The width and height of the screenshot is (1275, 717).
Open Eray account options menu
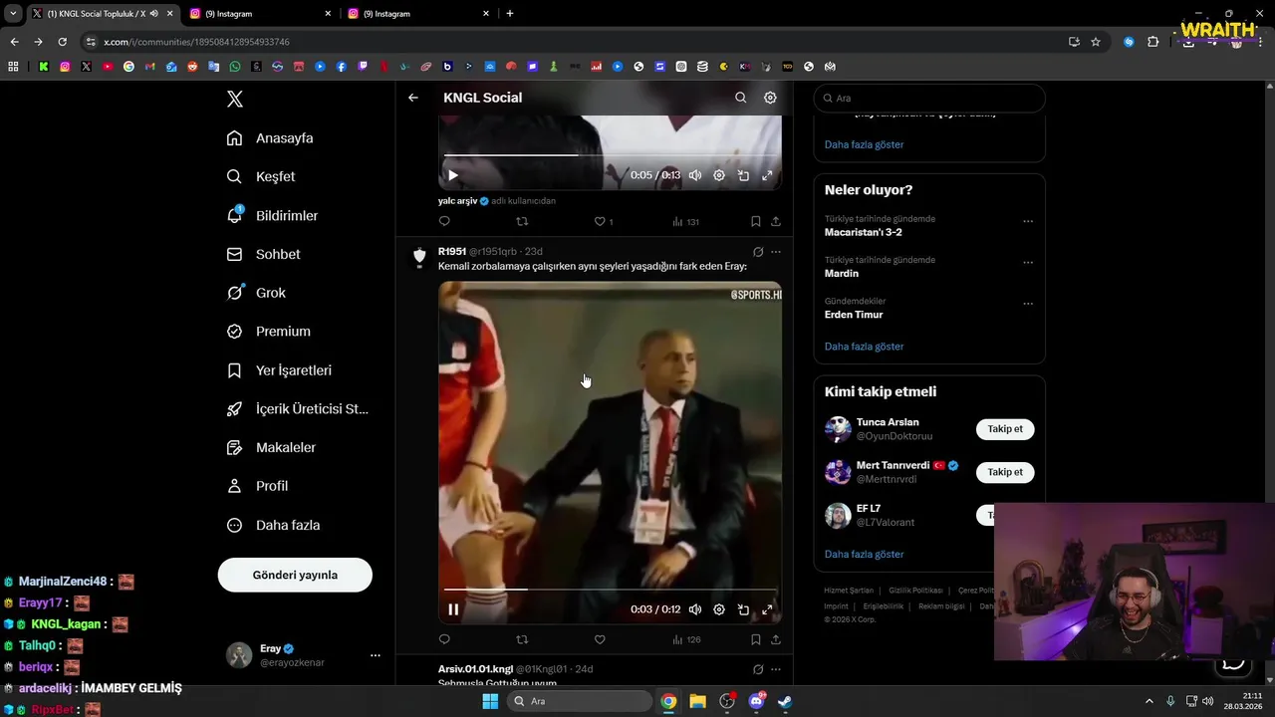tap(376, 655)
